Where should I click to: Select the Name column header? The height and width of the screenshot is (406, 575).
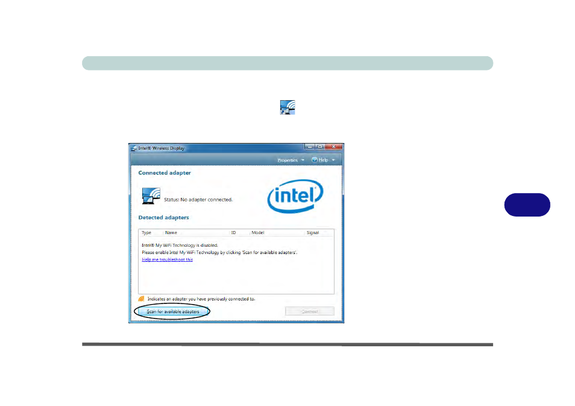[x=171, y=232]
